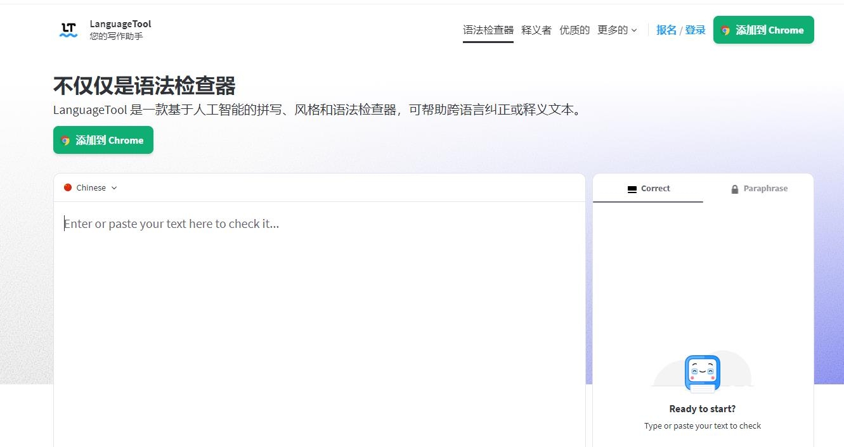Switch to the Correct tab
The image size is (844, 447).
click(648, 189)
